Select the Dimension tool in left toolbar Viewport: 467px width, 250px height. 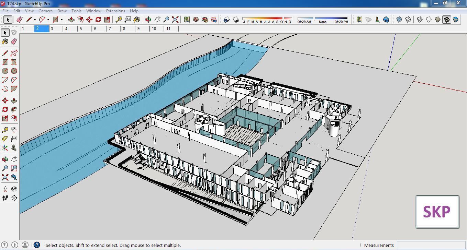(14, 130)
